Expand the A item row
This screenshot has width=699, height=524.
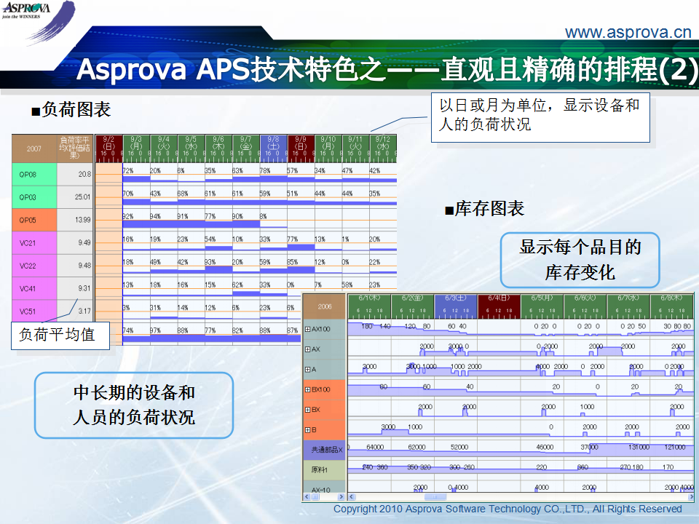pyautogui.click(x=307, y=370)
